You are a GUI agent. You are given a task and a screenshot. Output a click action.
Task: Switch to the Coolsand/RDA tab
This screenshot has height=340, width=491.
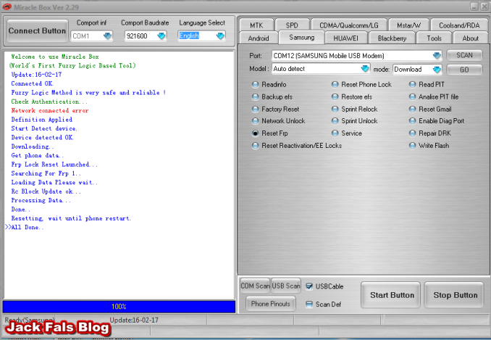(459, 25)
